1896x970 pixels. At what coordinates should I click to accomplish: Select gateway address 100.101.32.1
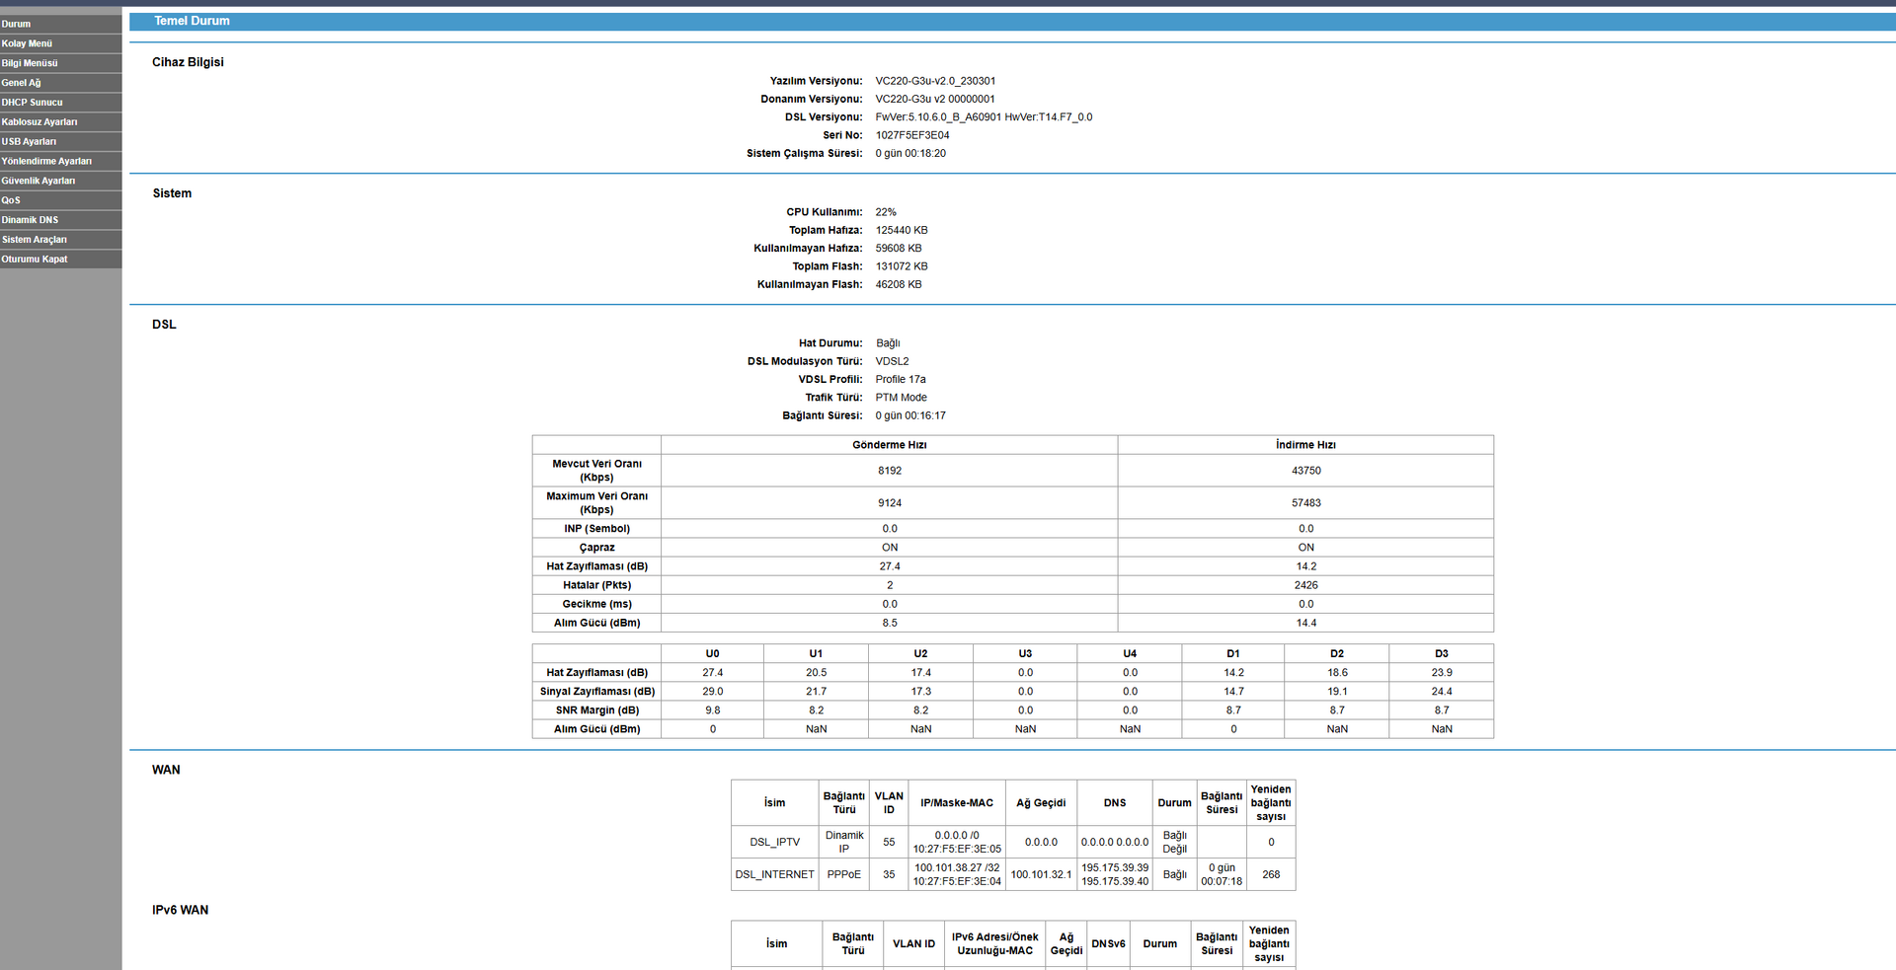[1041, 874]
